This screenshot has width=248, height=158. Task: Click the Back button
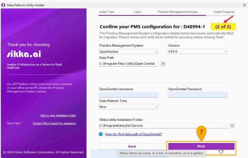(x=132, y=147)
